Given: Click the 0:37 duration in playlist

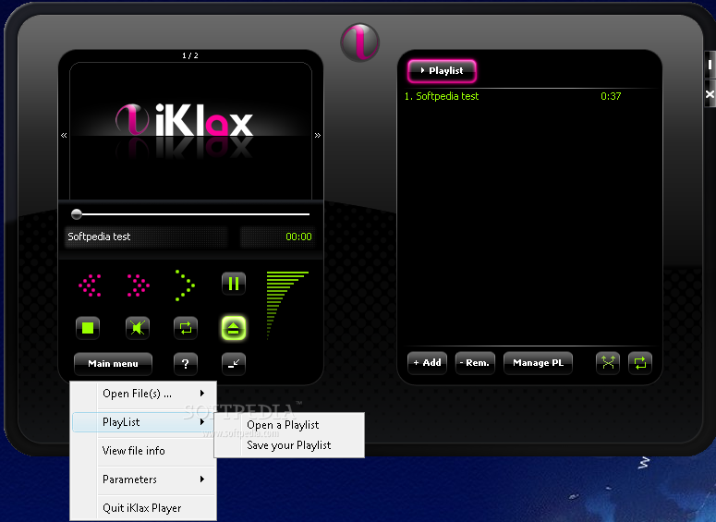Looking at the screenshot, I should coord(611,96).
